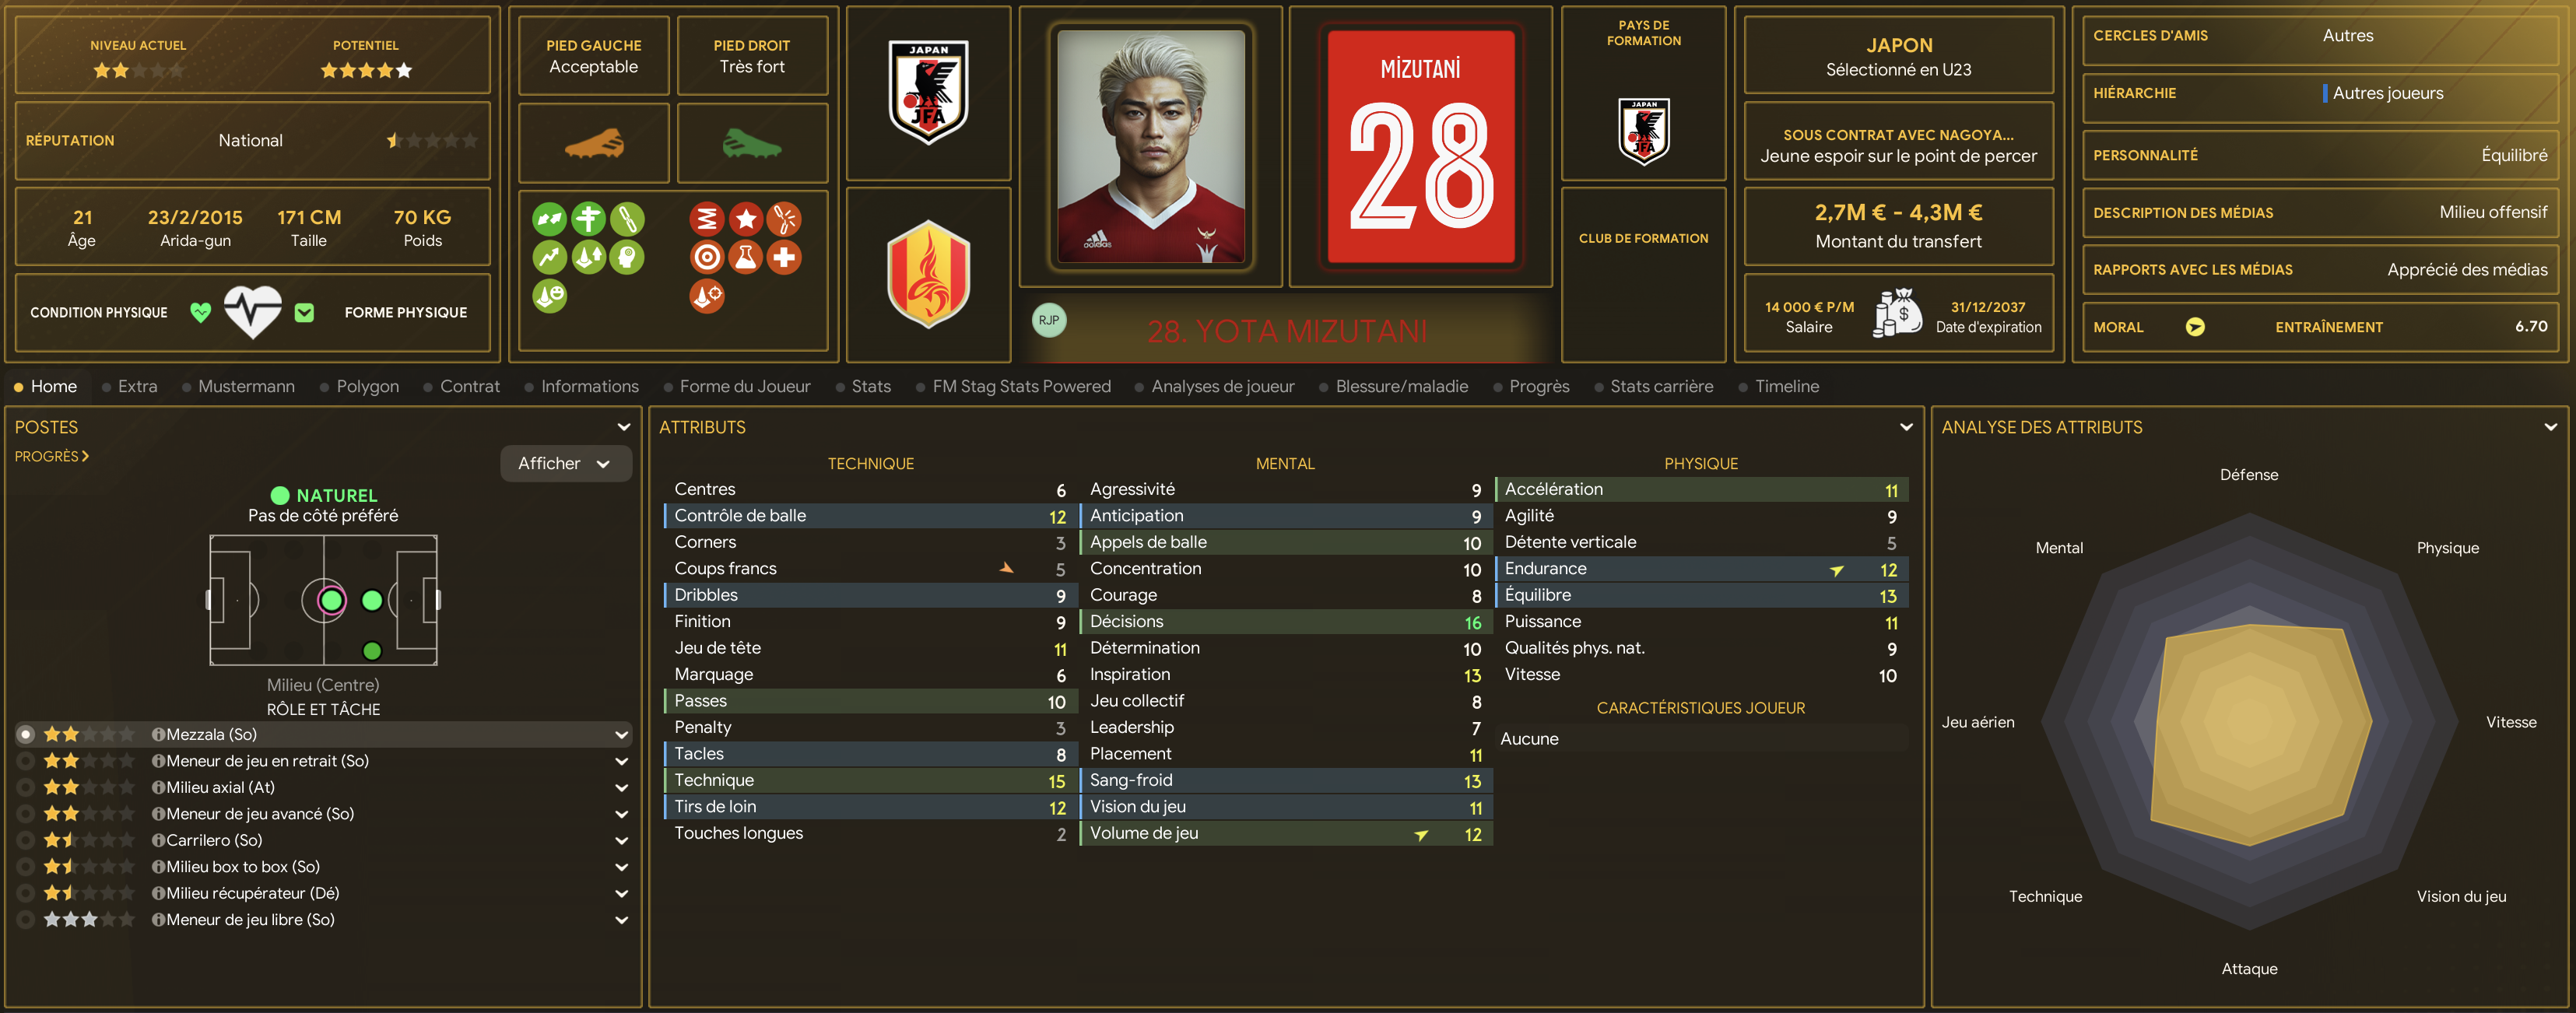This screenshot has width=2576, height=1013.
Task: Click the money bag salary icon
Action: [1897, 313]
